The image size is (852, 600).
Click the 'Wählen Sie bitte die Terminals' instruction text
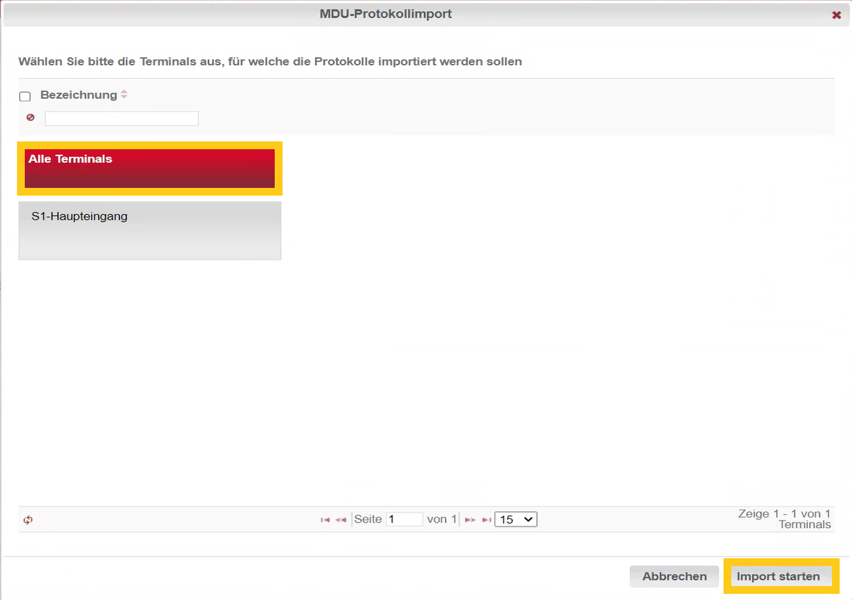pos(270,61)
